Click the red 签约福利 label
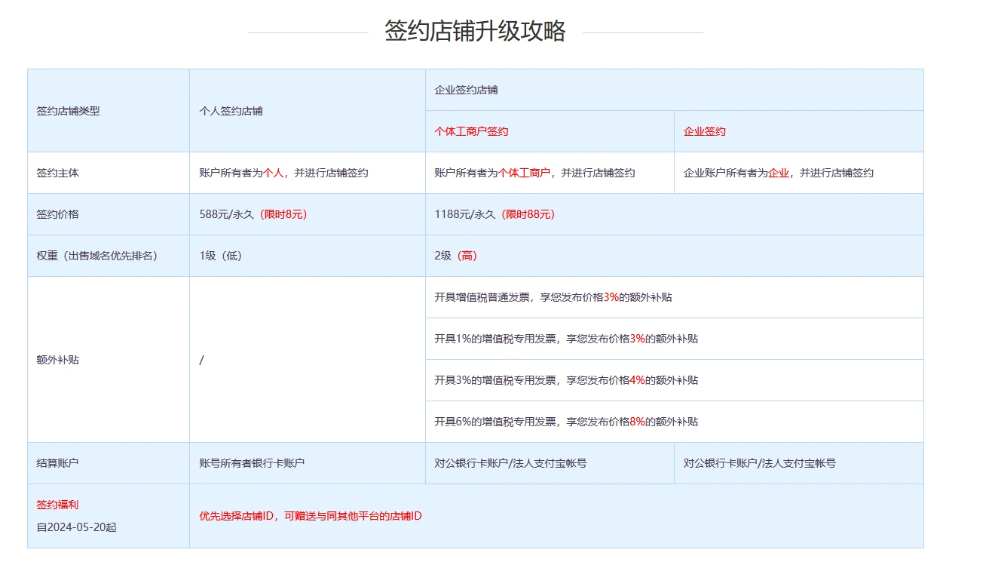 pyautogui.click(x=57, y=505)
